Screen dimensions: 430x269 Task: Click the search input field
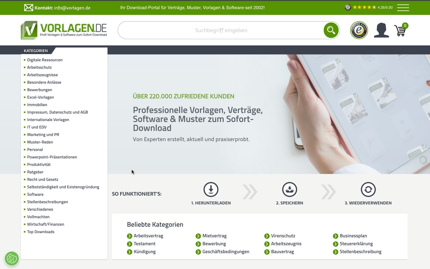(x=222, y=30)
